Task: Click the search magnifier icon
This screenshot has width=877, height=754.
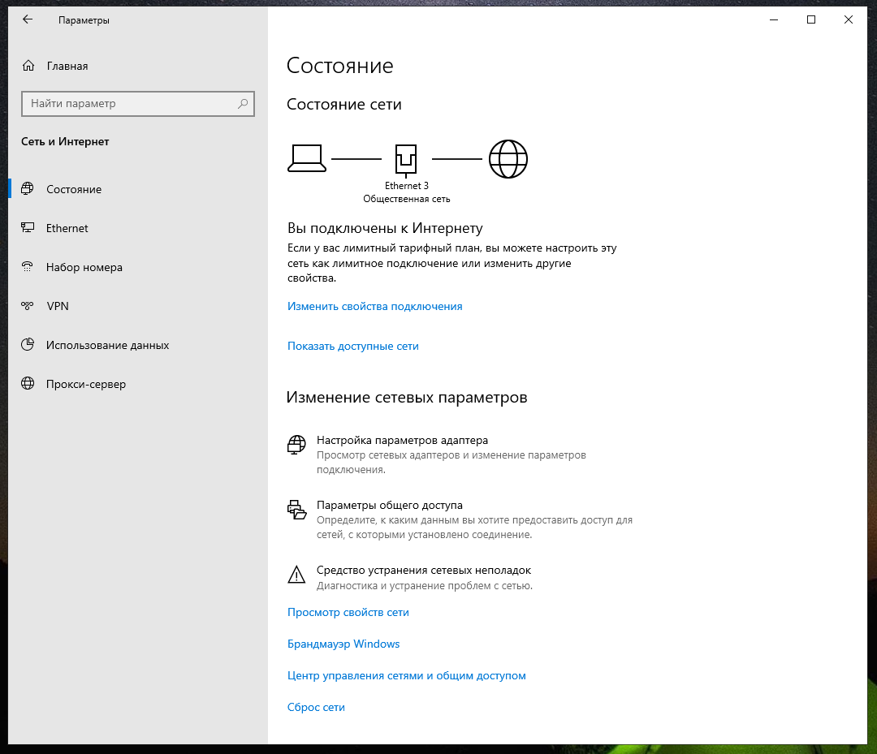Action: (243, 103)
